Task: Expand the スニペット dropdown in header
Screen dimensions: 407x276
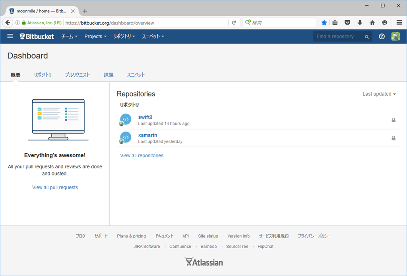Action: pos(153,36)
